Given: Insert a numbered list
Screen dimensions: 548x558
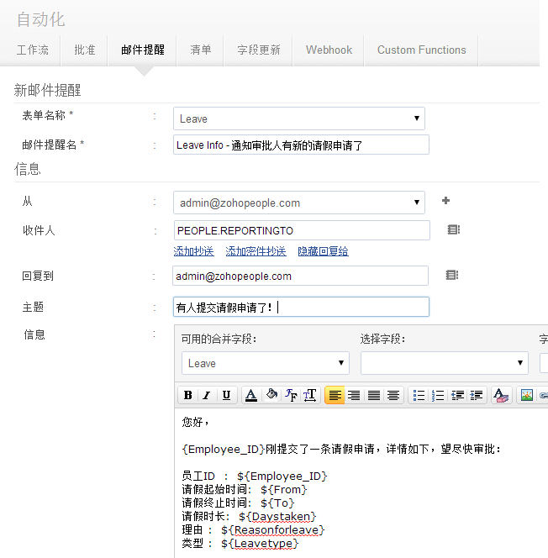Looking at the screenshot, I should click(438, 396).
